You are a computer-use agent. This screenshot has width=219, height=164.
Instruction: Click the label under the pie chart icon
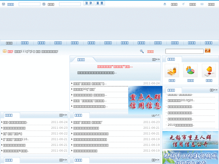point(190,80)
